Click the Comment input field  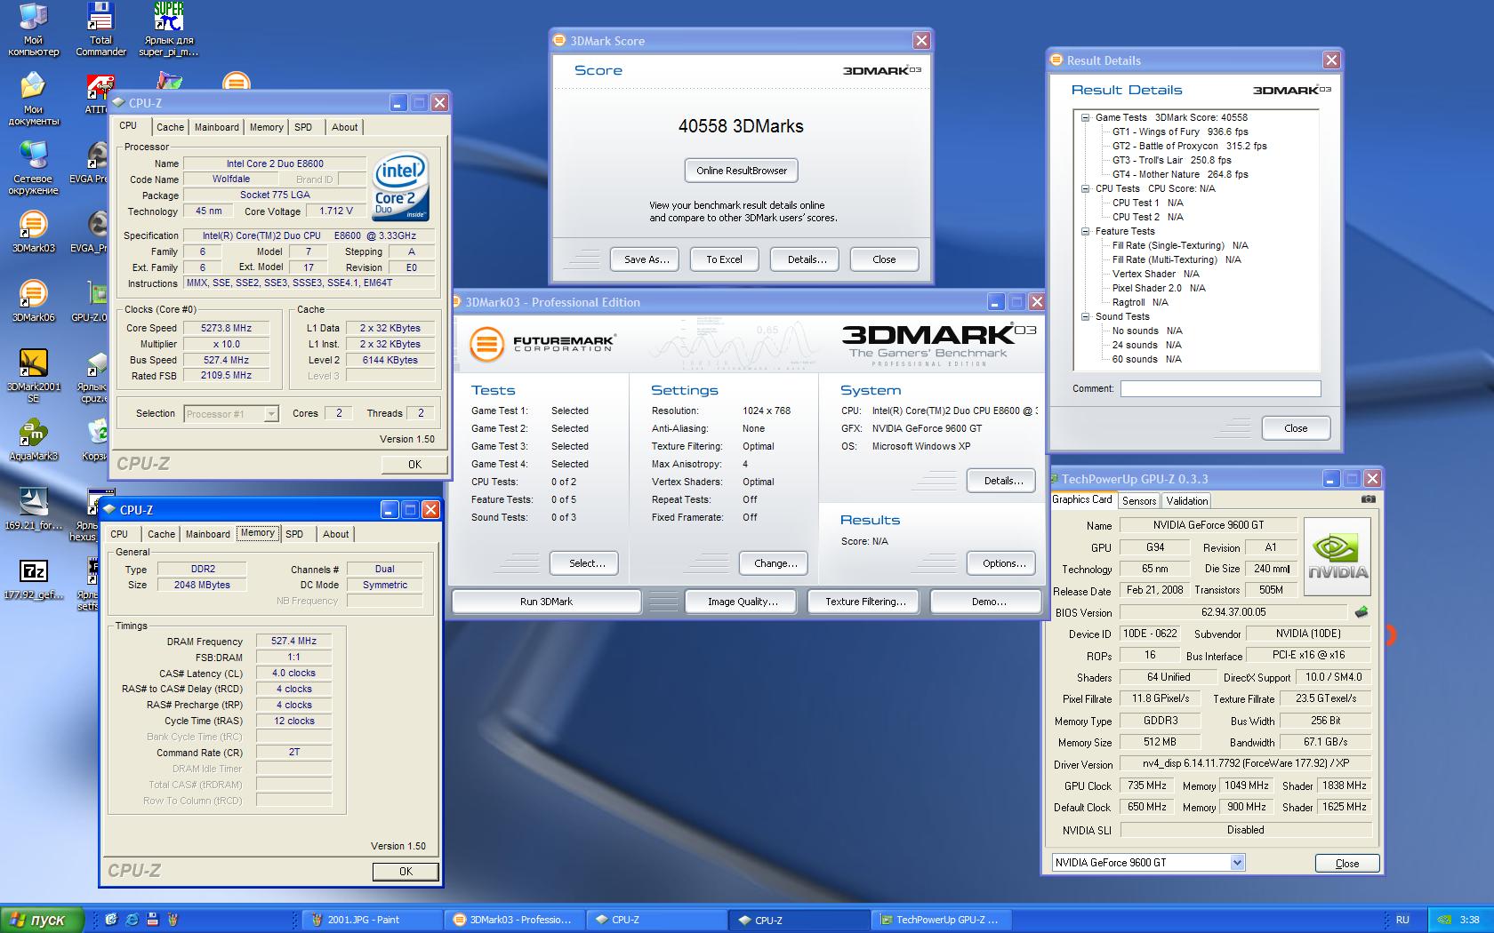coord(1220,388)
